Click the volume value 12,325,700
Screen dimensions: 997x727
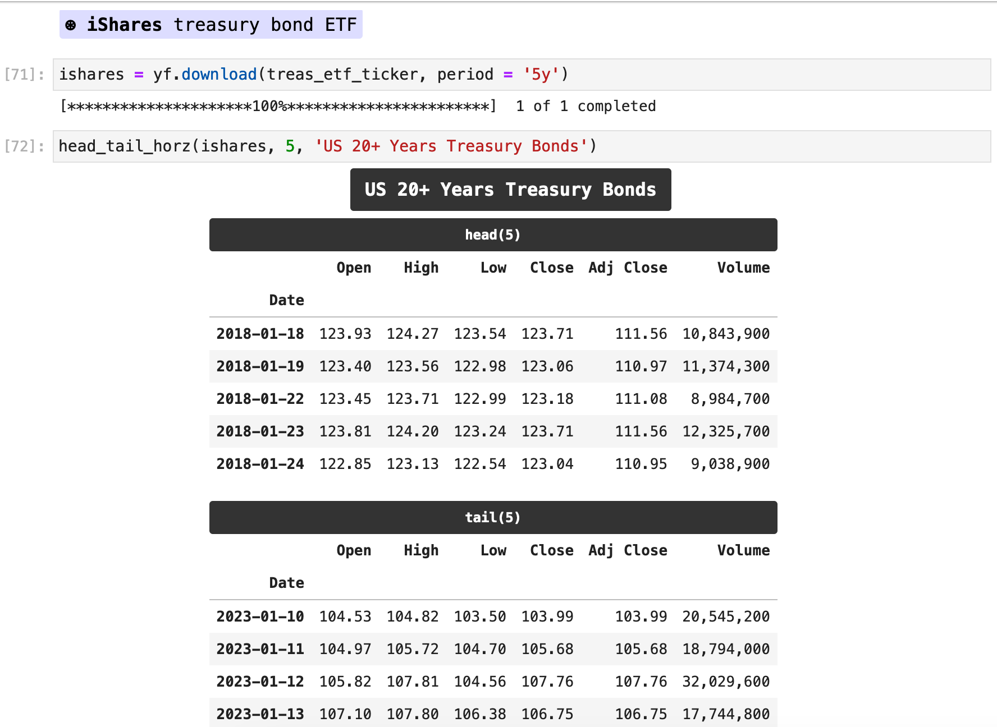click(726, 432)
